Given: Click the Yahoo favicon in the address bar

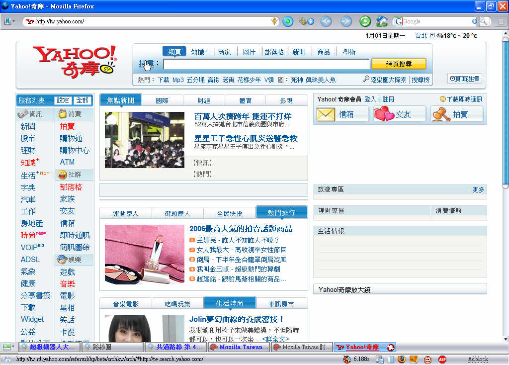Looking at the screenshot, I should [30, 21].
